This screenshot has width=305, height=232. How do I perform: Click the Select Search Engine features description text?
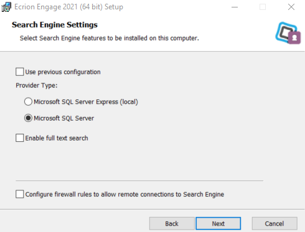pyautogui.click(x=110, y=39)
